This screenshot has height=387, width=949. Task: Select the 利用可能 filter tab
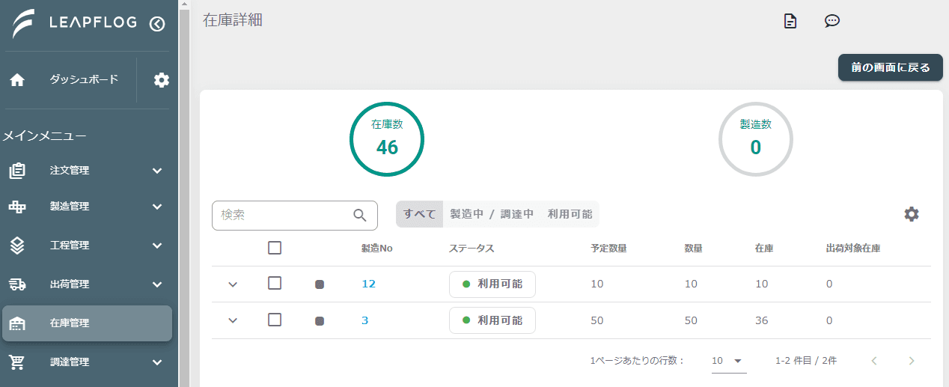click(570, 214)
